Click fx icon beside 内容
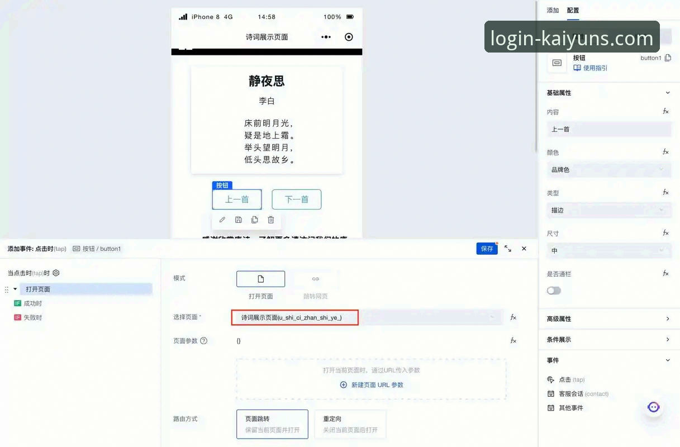 pyautogui.click(x=665, y=112)
